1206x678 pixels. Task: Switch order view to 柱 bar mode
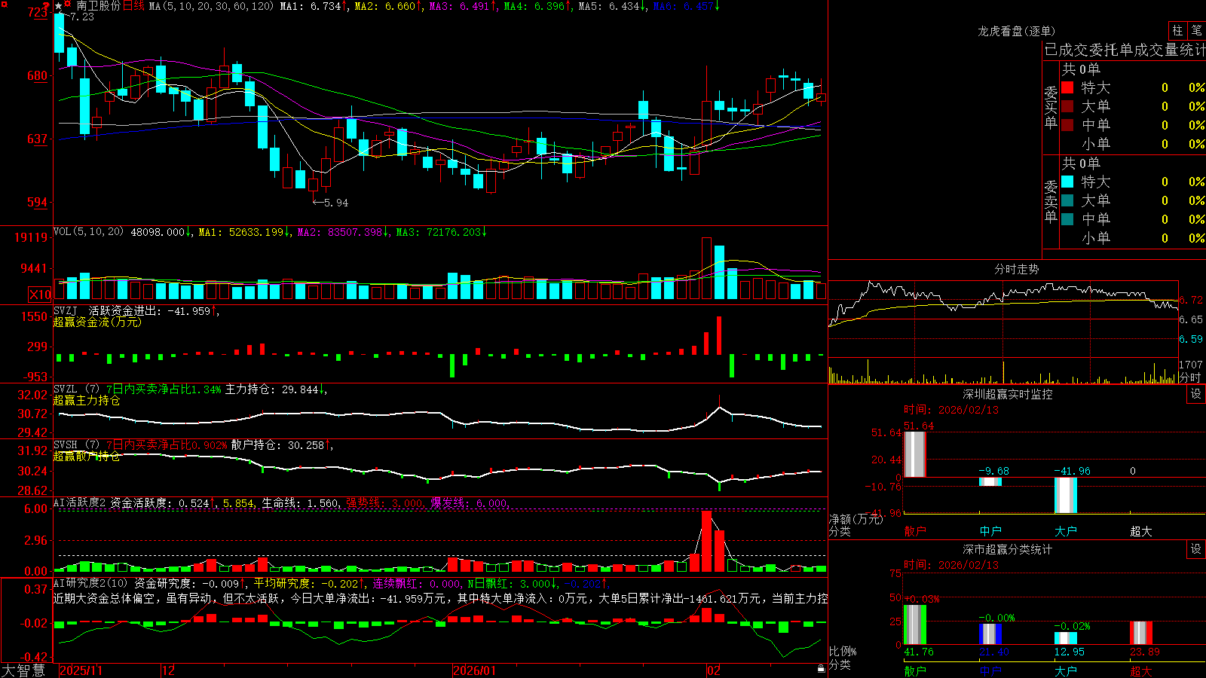tap(1177, 31)
